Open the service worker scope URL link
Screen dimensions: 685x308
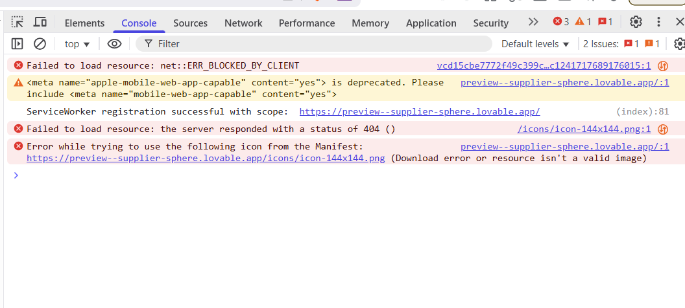coord(419,112)
